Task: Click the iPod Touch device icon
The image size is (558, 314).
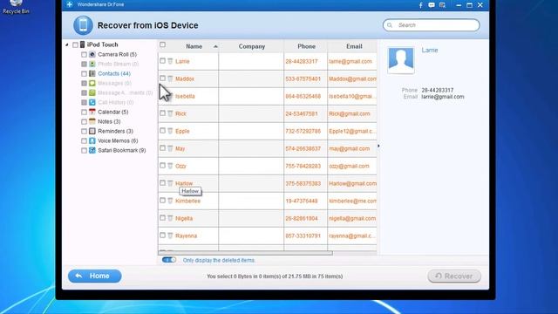Action: click(x=83, y=44)
